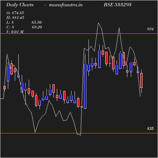This screenshot has width=158, height=158.
Task: Click the high price 'H: 881.45'
Action: point(15,18)
